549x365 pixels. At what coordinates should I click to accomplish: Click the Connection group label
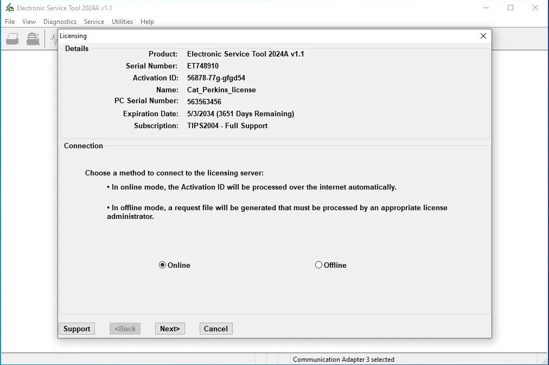tap(84, 146)
